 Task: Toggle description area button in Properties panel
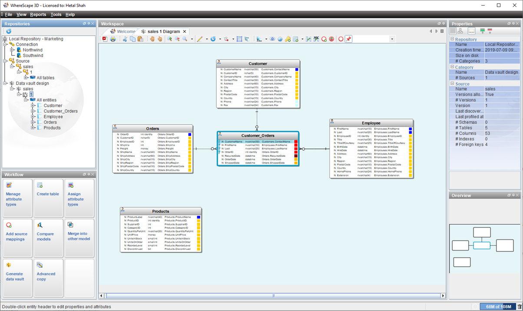pos(471,31)
